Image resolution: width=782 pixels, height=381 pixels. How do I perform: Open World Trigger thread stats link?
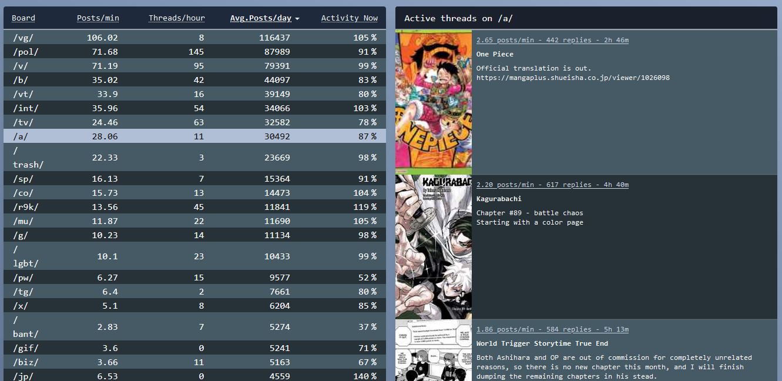pyautogui.click(x=552, y=329)
